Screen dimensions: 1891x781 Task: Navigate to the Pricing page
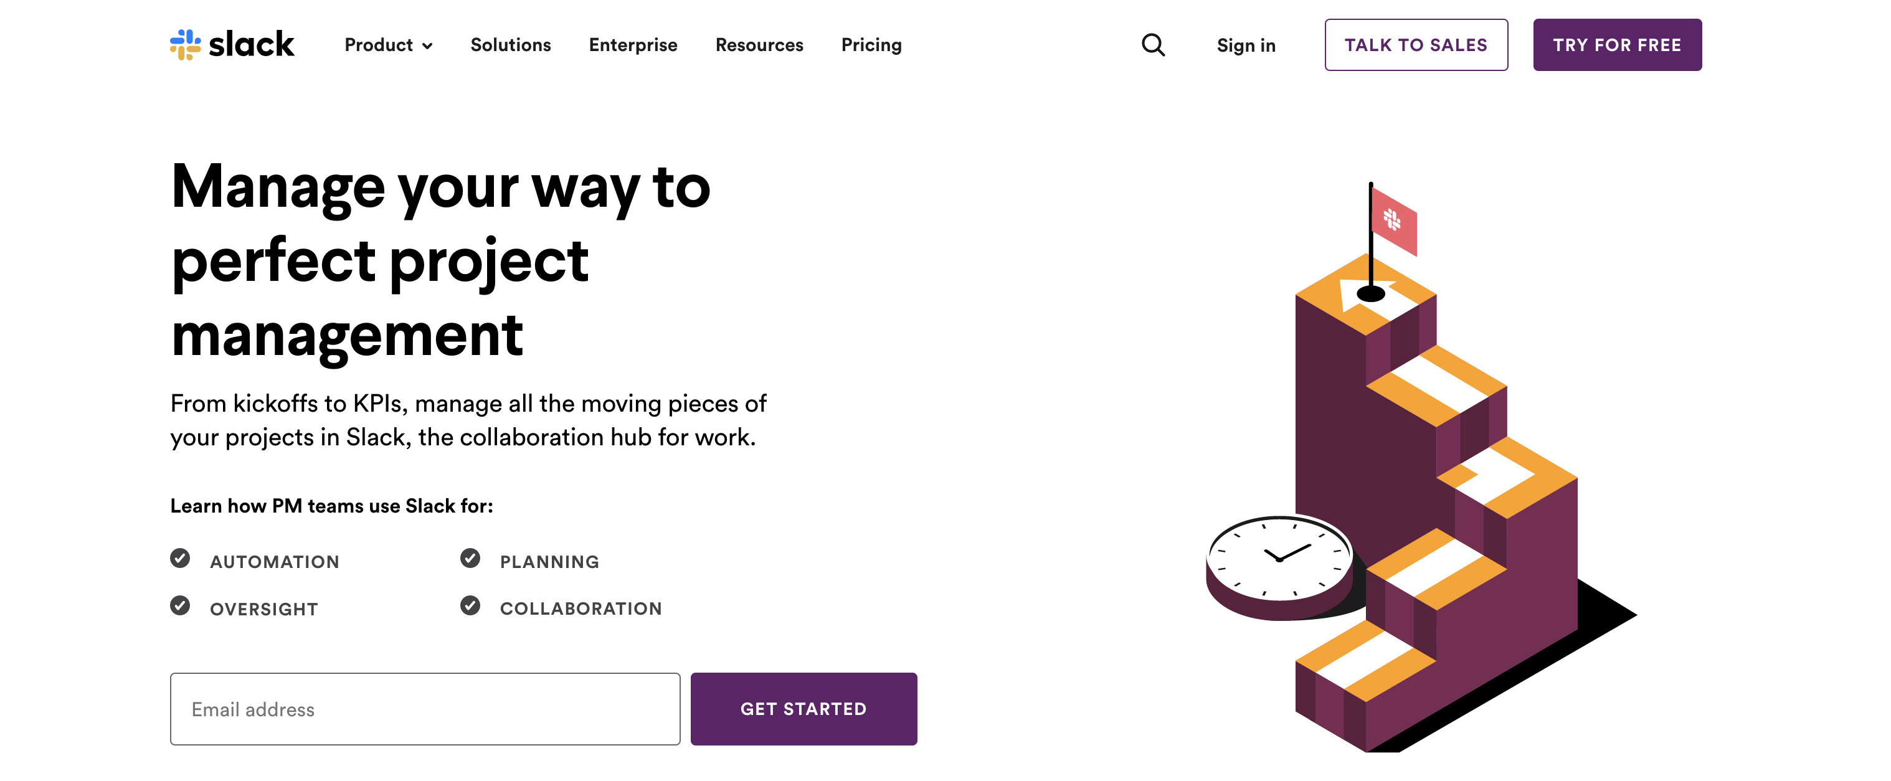871,45
